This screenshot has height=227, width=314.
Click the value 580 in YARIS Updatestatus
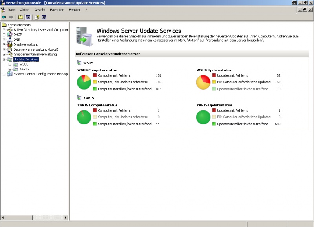[277, 124]
